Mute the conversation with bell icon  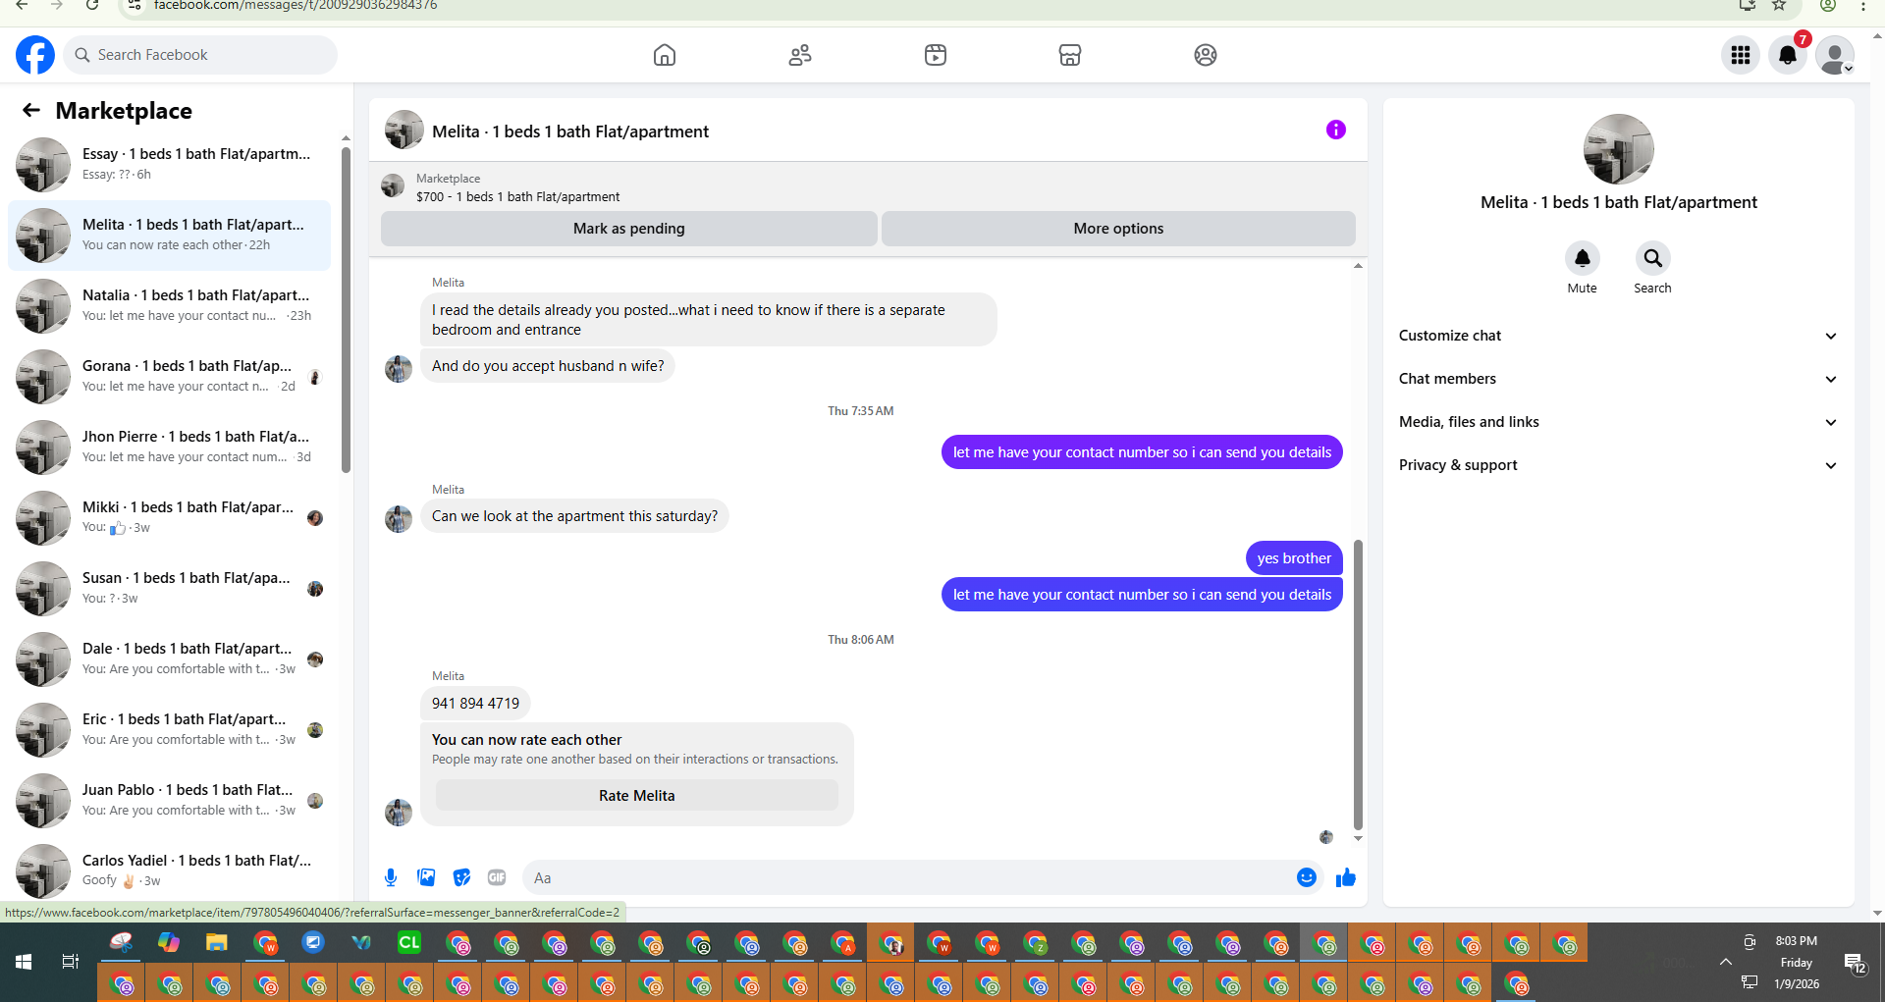click(1582, 258)
